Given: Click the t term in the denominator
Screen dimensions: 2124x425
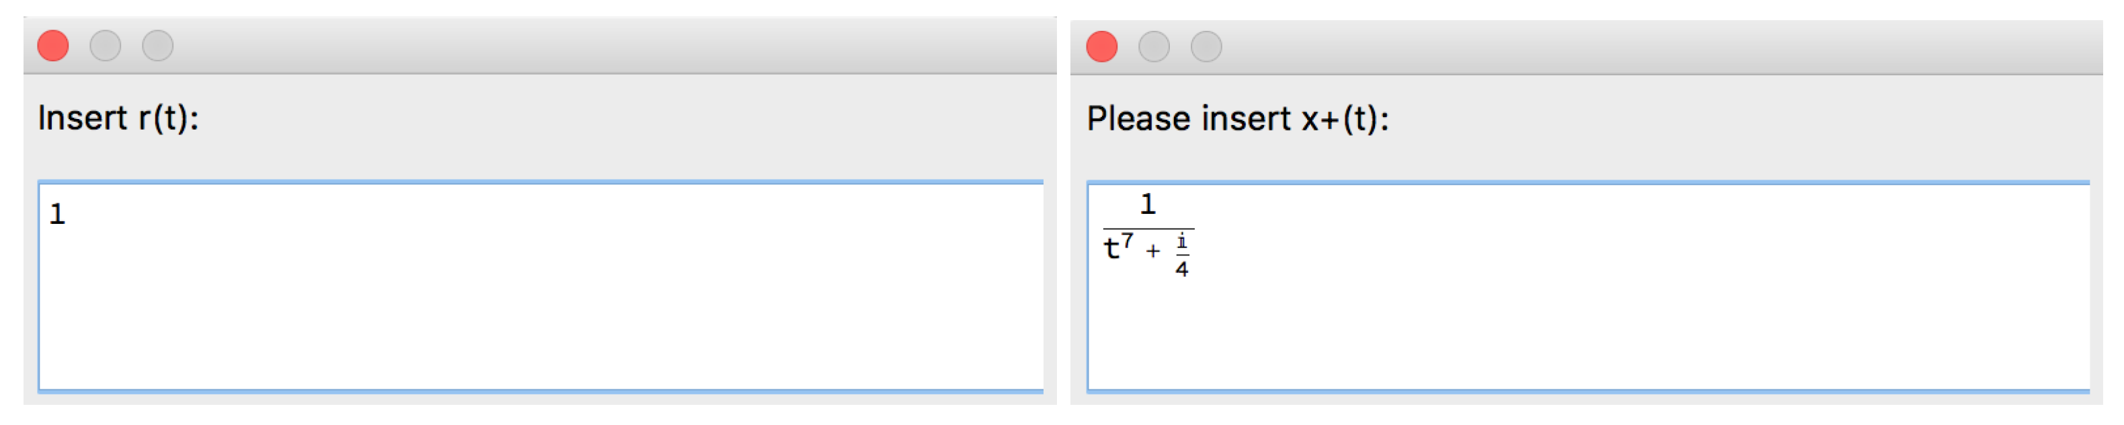Looking at the screenshot, I should pyautogui.click(x=1111, y=248).
